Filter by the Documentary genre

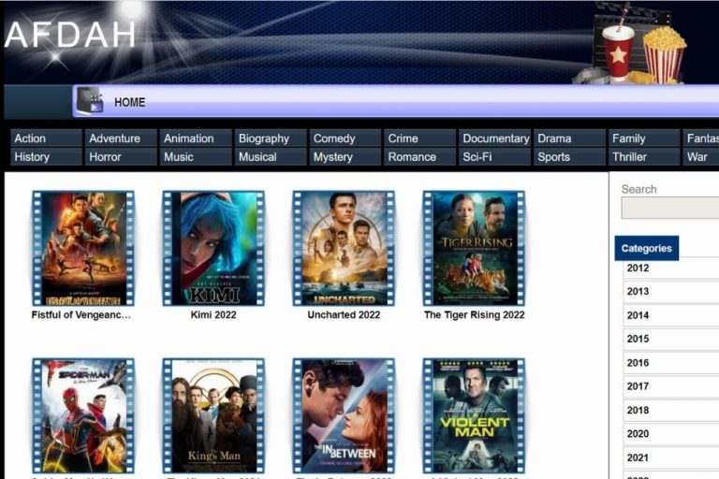(494, 138)
